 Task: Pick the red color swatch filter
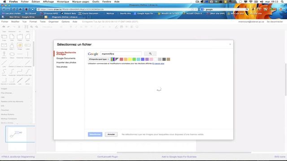tap(121, 59)
